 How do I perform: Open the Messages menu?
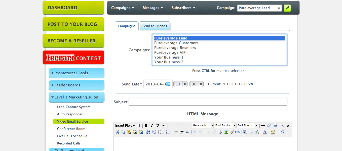pos(153,8)
